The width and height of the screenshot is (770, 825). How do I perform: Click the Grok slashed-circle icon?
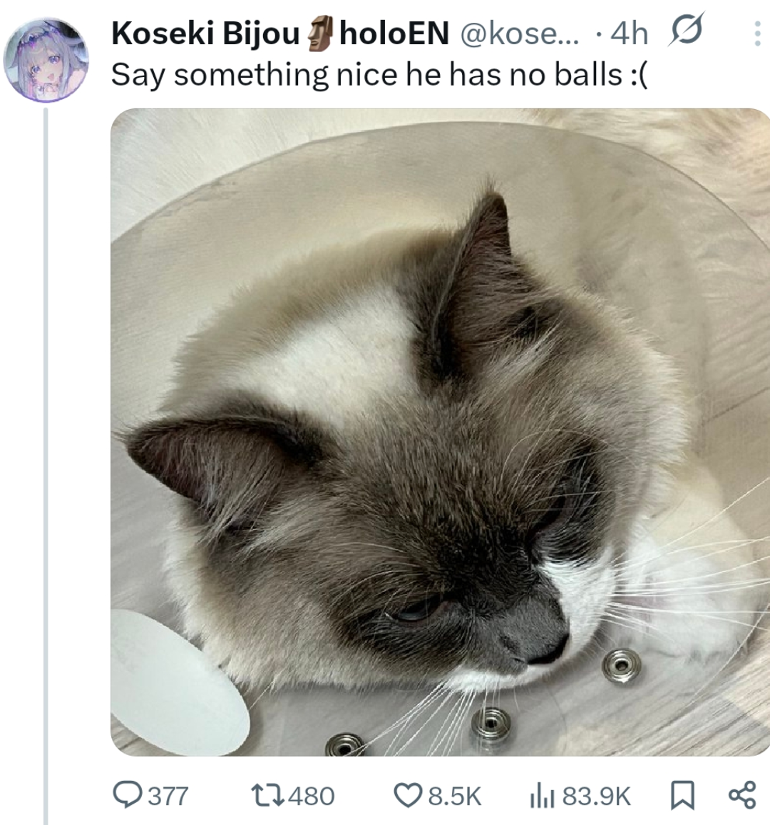[x=686, y=31]
